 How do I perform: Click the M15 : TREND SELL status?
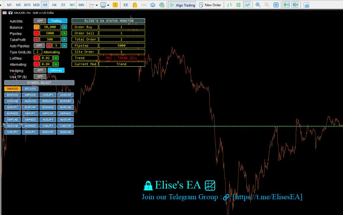tap(122, 58)
